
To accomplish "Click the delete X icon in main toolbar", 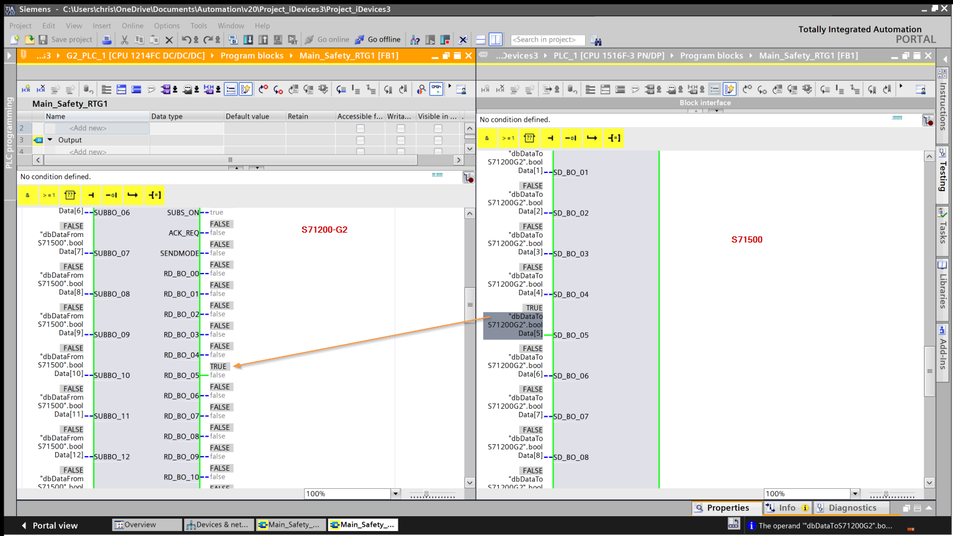I will pyautogui.click(x=169, y=40).
